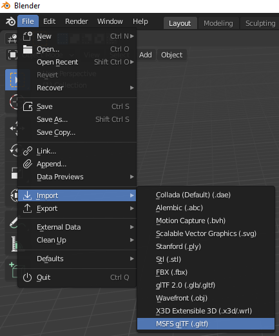The width and height of the screenshot is (279, 336).
Task: Import glTF 2.0 (.glb/.gltf) file
Action: coord(206,285)
